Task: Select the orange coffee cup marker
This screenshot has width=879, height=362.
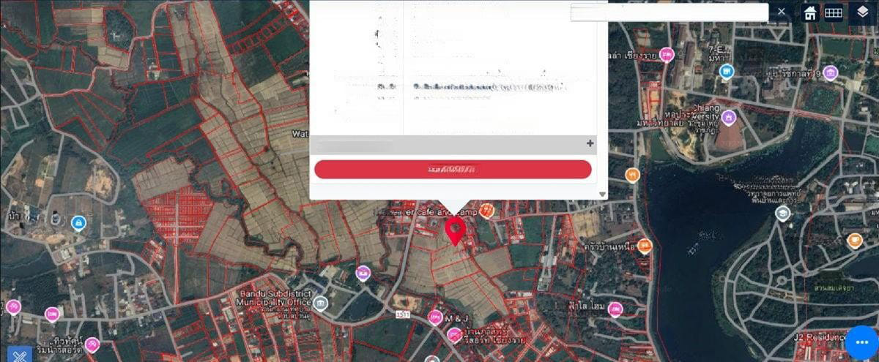Action: coord(854,240)
